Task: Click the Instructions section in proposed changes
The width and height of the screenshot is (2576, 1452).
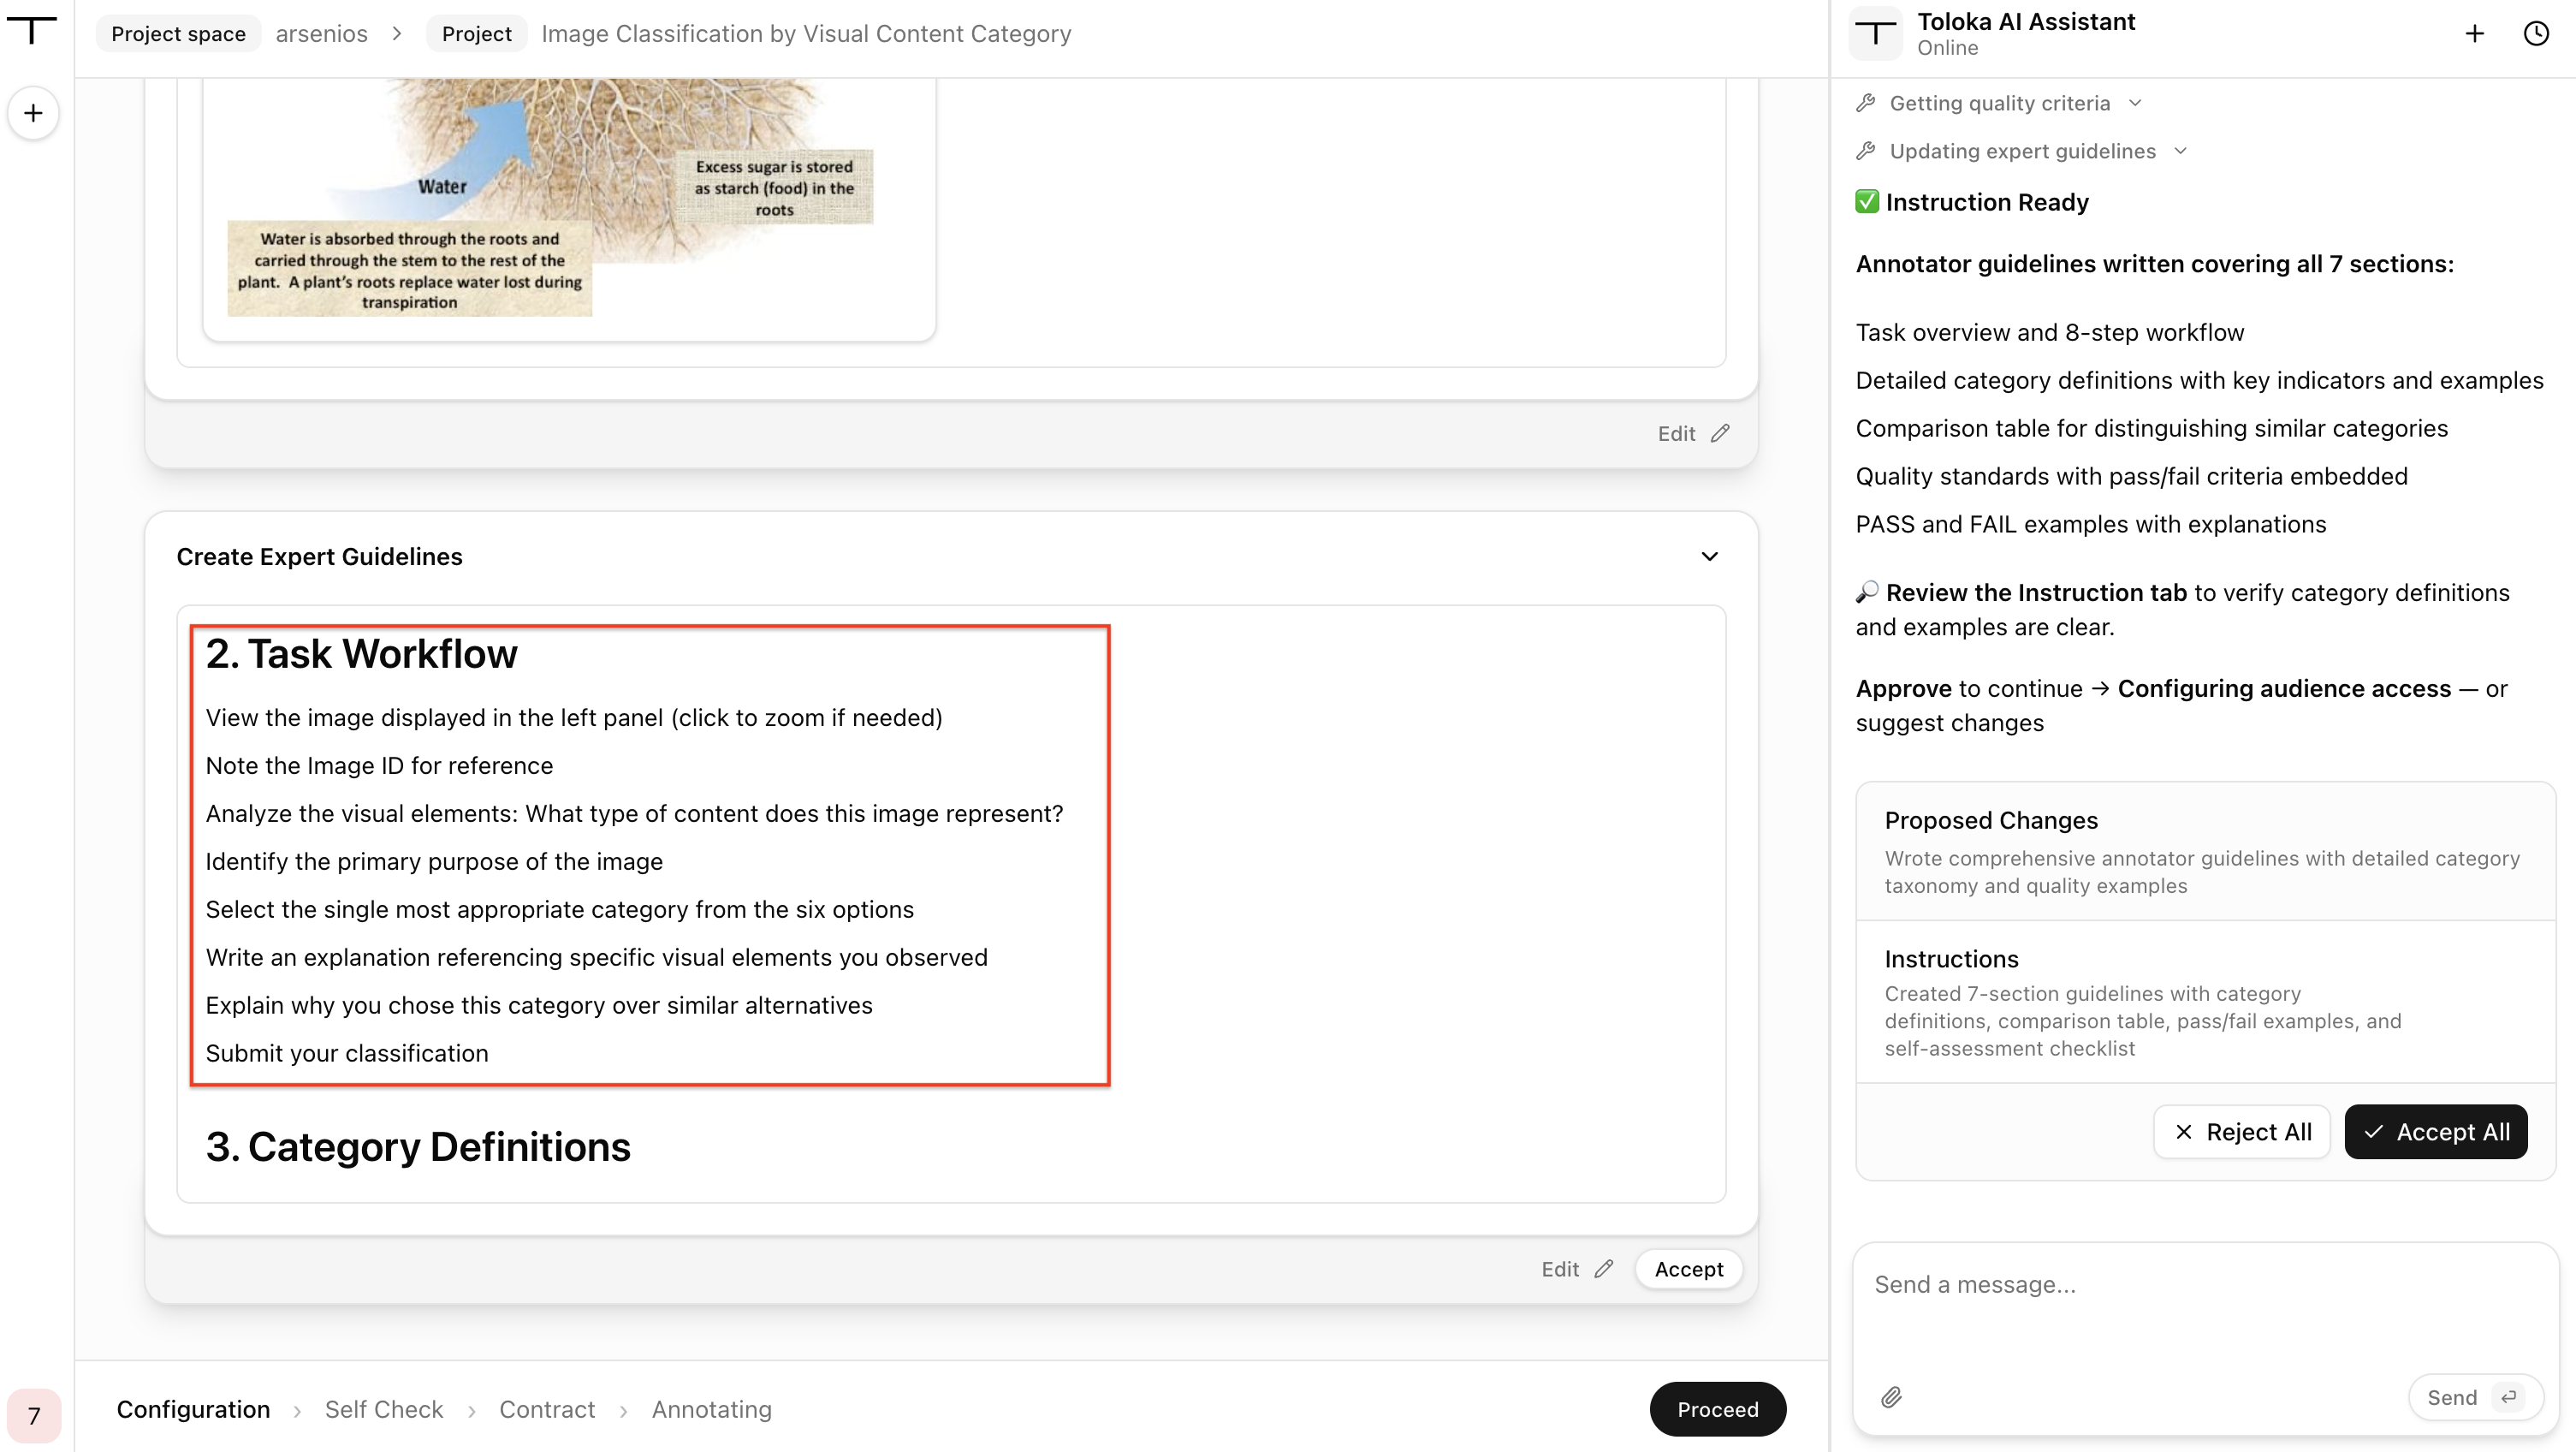Action: click(2205, 1003)
